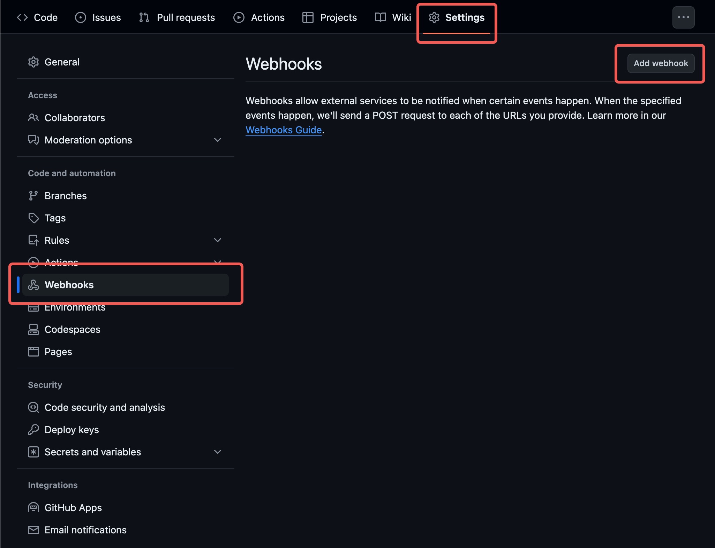Open Branches settings
The width and height of the screenshot is (715, 548).
tap(126, 196)
